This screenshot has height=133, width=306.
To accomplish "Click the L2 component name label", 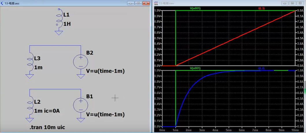I will [37, 102].
